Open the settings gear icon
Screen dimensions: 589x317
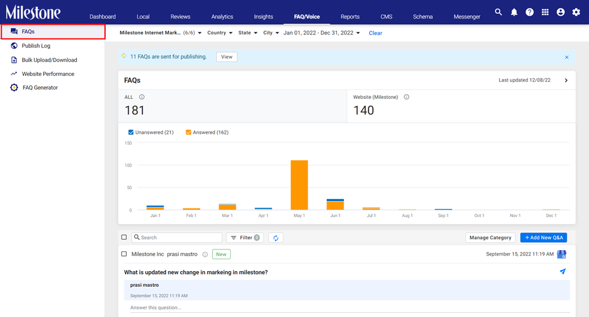pyautogui.click(x=576, y=13)
